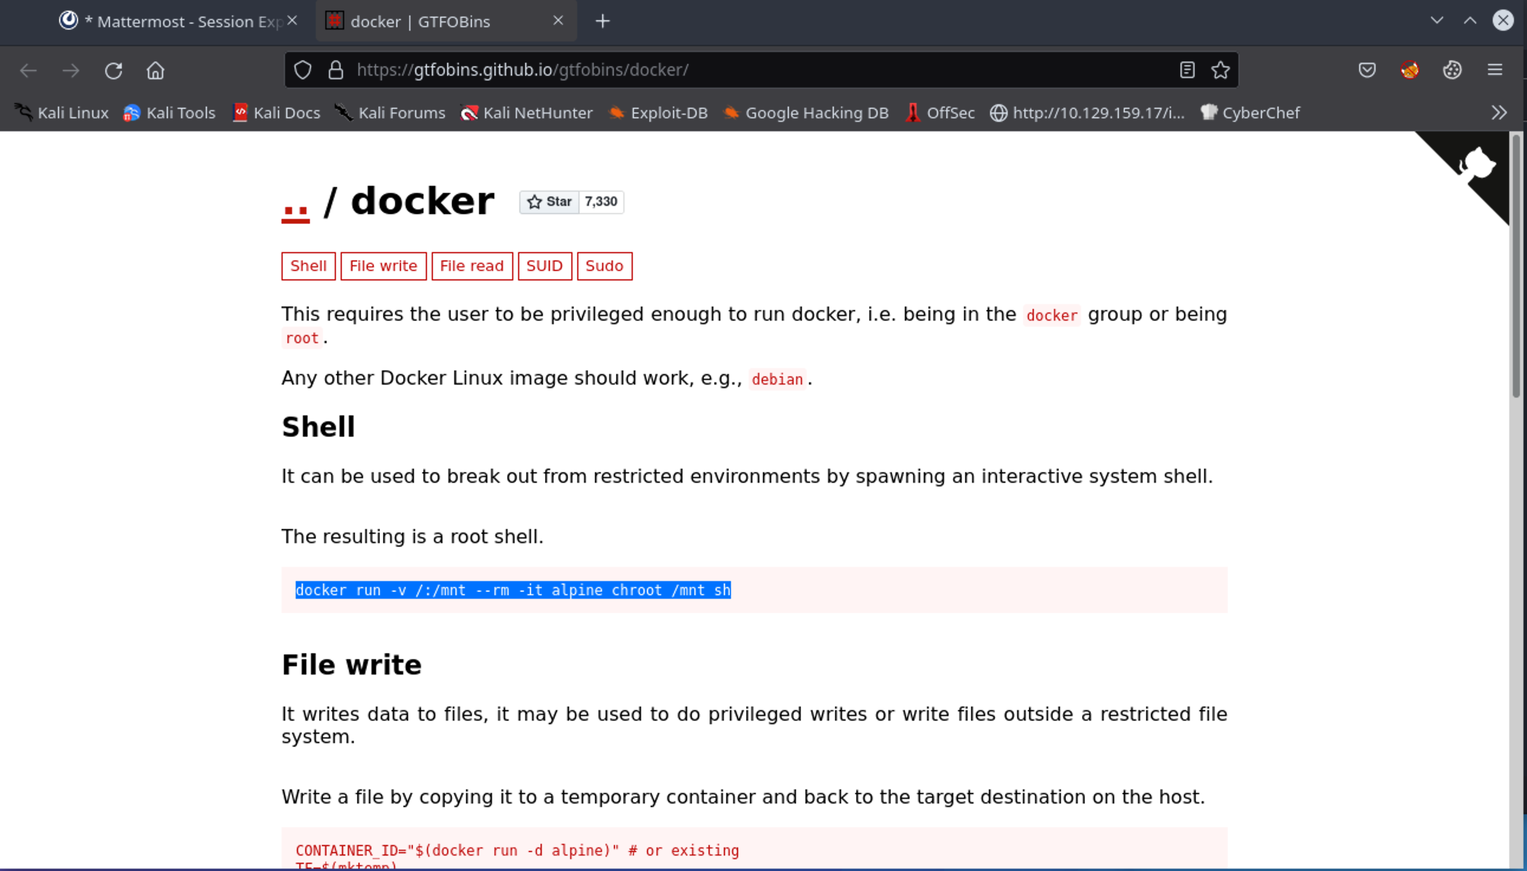The width and height of the screenshot is (1527, 871).
Task: Click 'The resulting is a root shell.' text
Action: tap(413, 536)
